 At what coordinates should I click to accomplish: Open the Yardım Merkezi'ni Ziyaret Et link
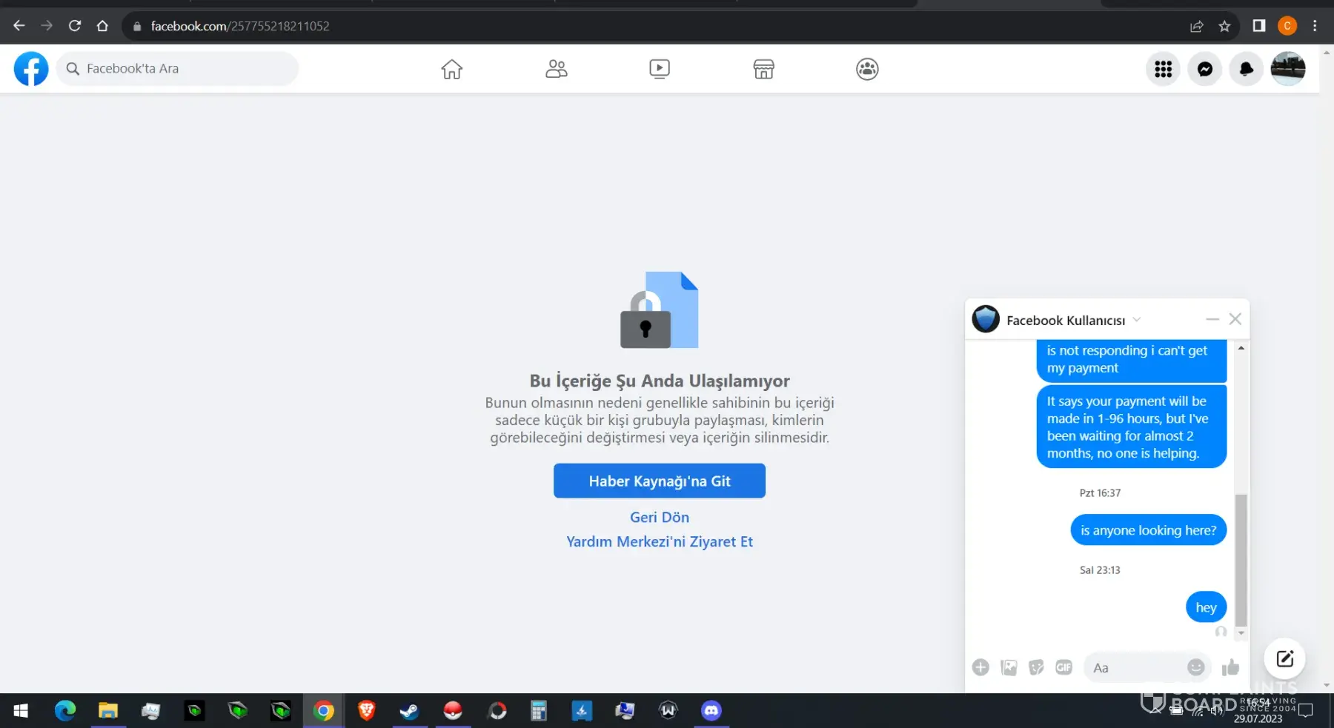point(660,541)
